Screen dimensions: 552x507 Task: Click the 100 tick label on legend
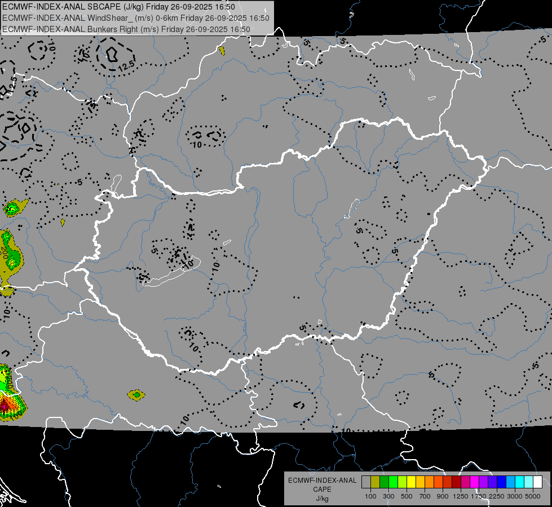click(x=370, y=496)
